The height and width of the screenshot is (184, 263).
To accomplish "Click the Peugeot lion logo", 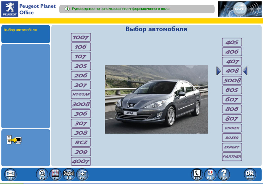I will click(x=10, y=9).
